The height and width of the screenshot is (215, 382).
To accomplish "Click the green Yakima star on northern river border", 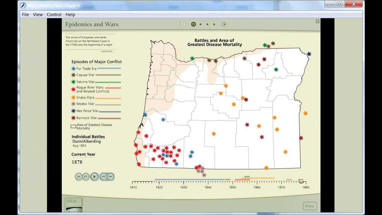I will tap(192, 58).
